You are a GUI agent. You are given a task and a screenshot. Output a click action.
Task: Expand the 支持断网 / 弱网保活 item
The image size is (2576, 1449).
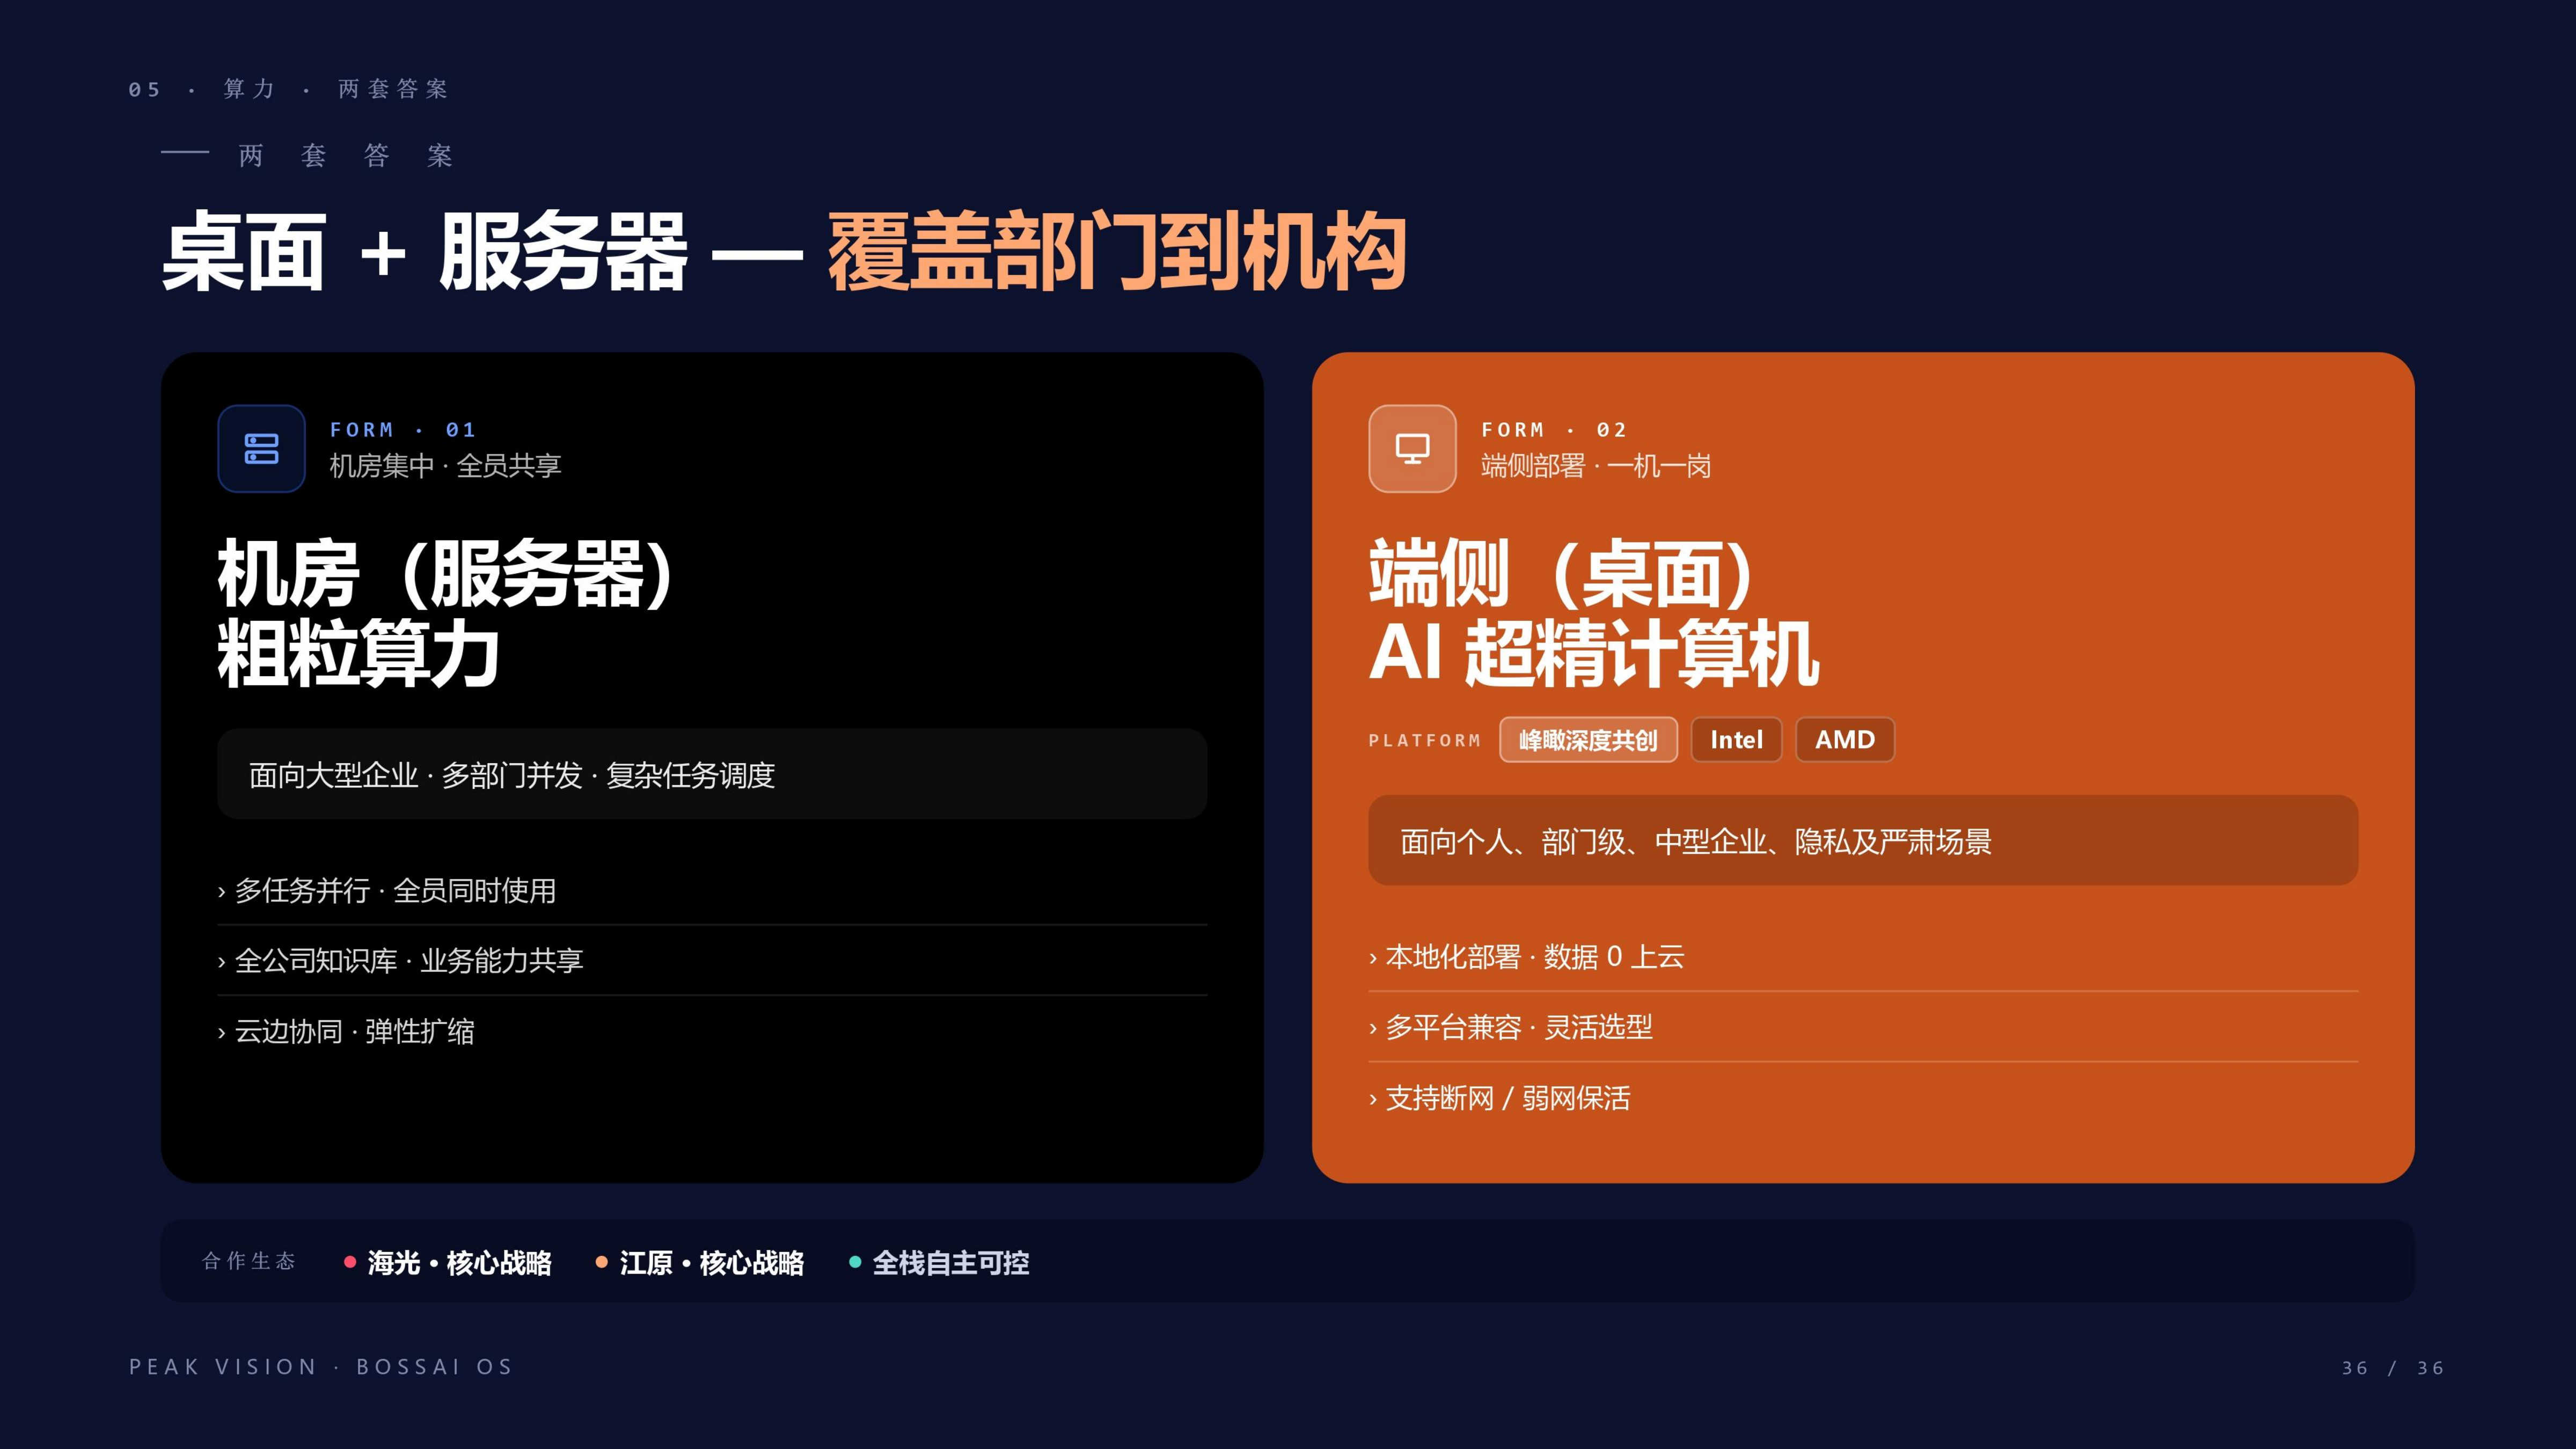click(1863, 1098)
